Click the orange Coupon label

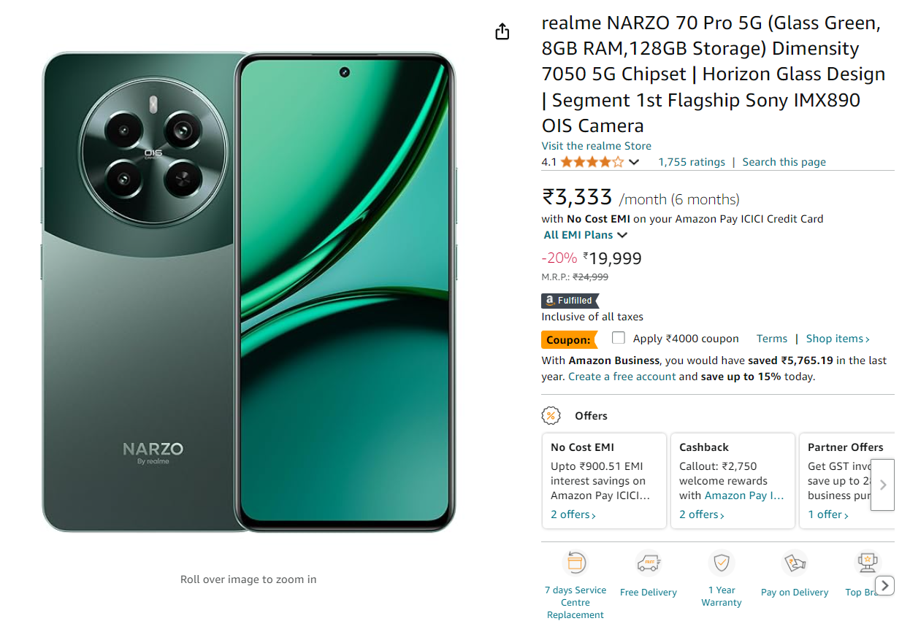(570, 339)
